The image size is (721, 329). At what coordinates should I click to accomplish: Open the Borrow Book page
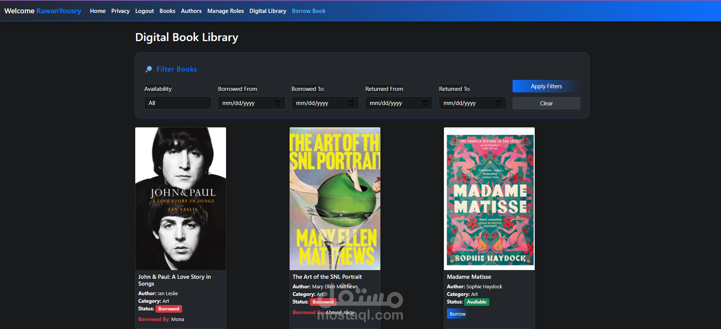tap(309, 11)
